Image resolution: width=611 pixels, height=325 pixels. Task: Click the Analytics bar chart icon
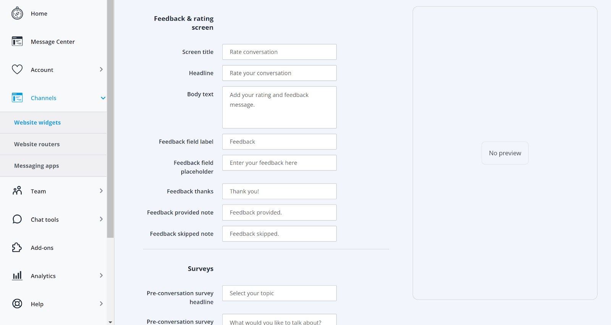tap(17, 275)
